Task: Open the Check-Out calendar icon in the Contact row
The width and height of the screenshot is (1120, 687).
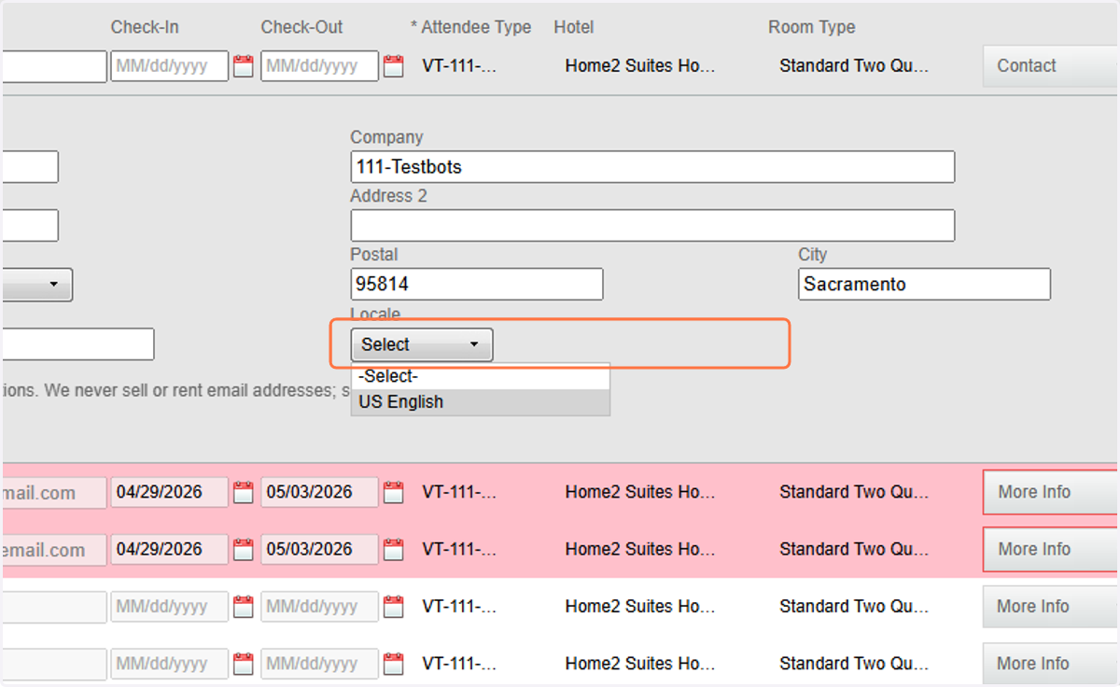Action: pos(394,66)
